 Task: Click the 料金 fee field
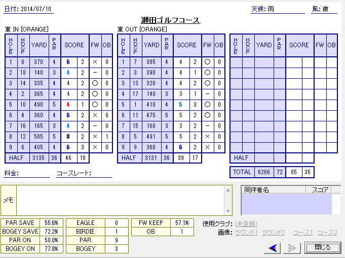coord(27,173)
